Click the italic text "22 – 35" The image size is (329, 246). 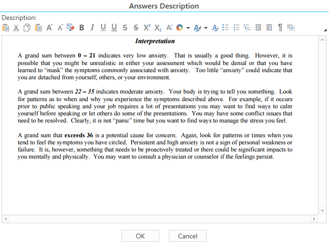[x=84, y=92]
